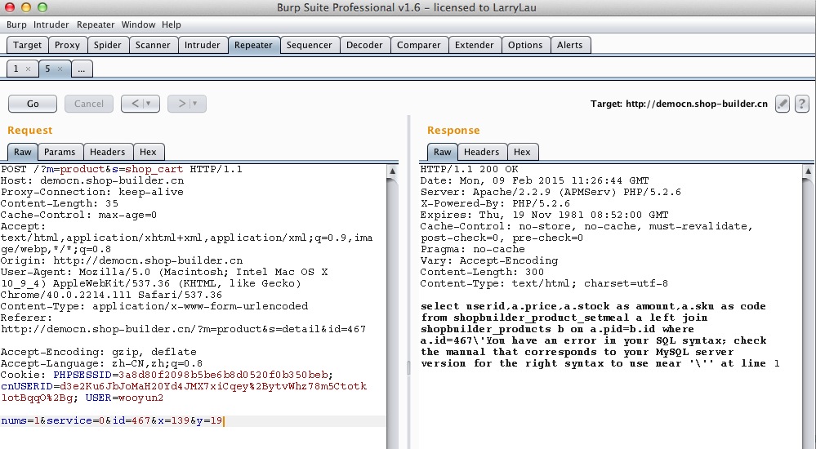Click the Cancel button

89,104
